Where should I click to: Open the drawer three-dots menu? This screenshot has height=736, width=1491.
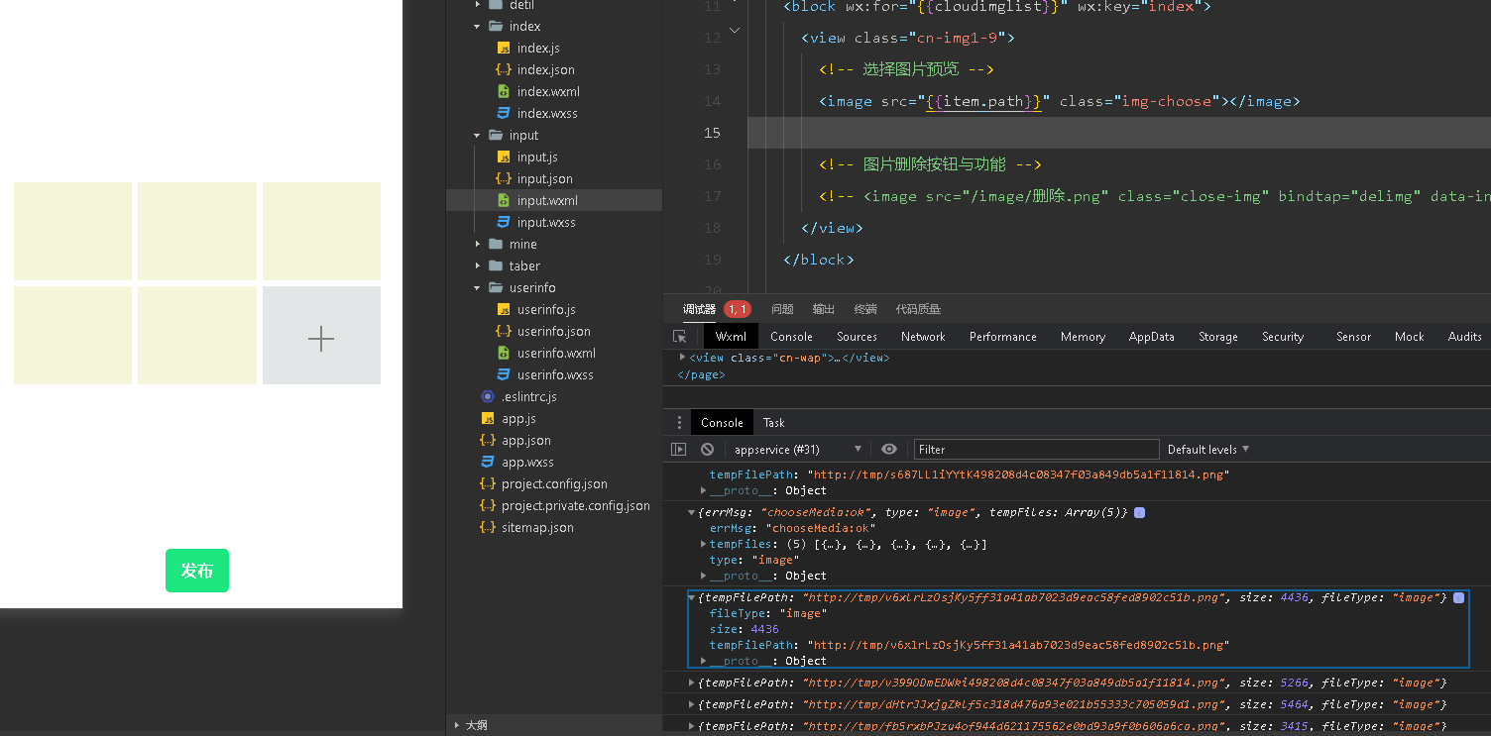(x=679, y=423)
